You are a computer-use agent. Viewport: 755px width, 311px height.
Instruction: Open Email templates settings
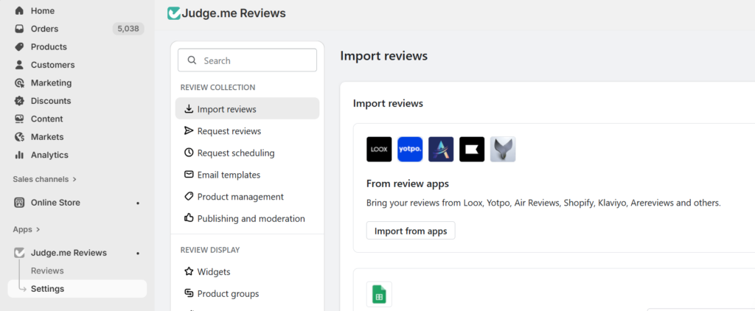228,175
